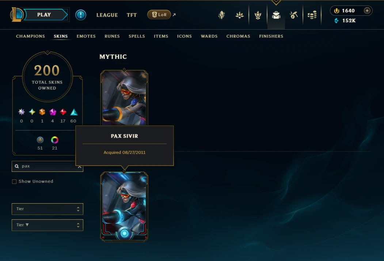Open the trophy laurel icon
The image size is (384, 261).
pyautogui.click(x=258, y=15)
